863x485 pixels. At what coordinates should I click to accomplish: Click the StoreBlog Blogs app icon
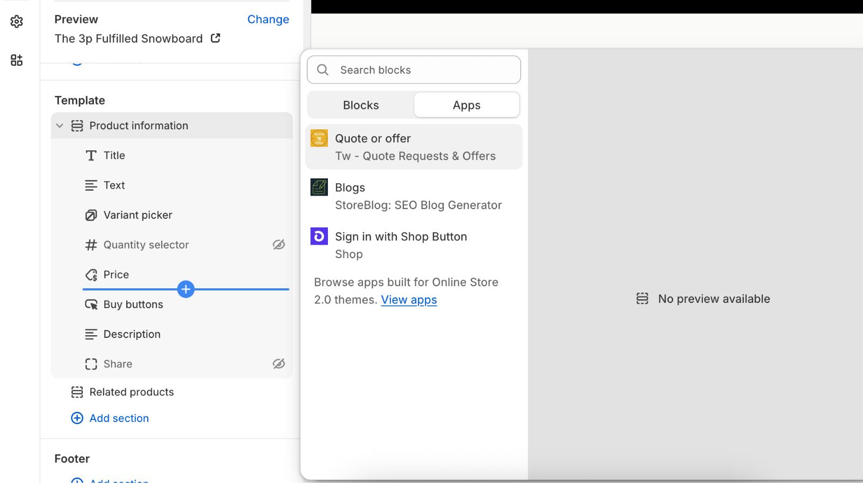319,188
